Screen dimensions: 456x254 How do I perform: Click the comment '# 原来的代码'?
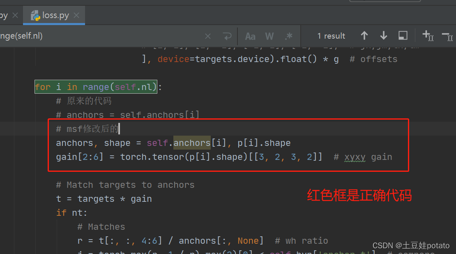pyautogui.click(x=83, y=101)
